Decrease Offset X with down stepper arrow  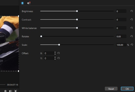point(55,54)
